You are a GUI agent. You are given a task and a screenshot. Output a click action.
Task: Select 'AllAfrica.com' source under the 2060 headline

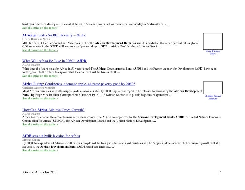(31, 65)
